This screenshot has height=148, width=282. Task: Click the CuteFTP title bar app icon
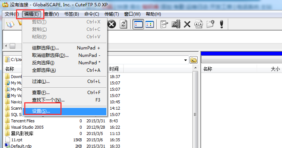(x=5, y=5)
